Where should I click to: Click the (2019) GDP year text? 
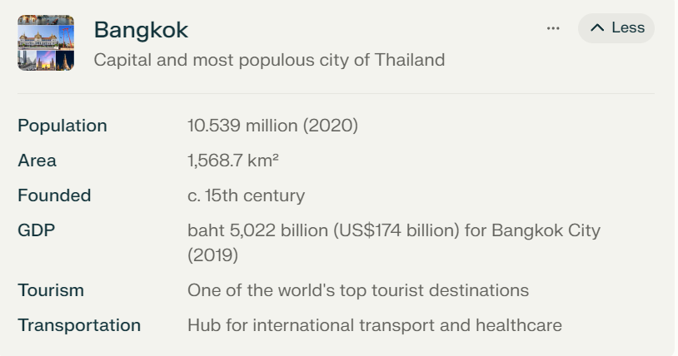click(212, 255)
